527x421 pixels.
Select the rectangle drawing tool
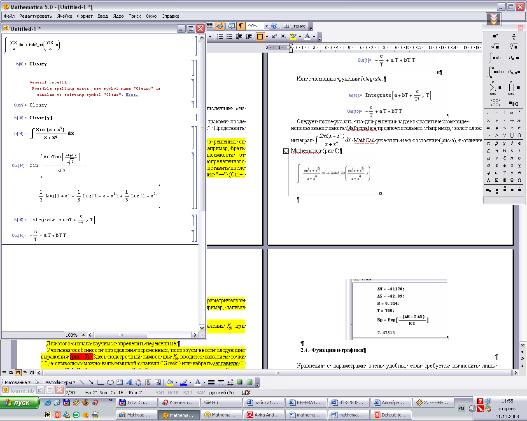coord(101,382)
